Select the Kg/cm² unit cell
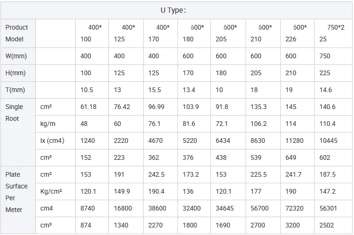354x235 pixels. pyautogui.click(x=51, y=191)
